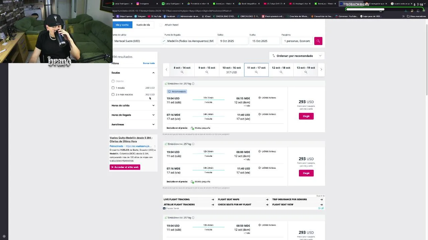Open Trip Insurance for Seniors ad link
This screenshot has height=240, width=428.
(x=297, y=199)
